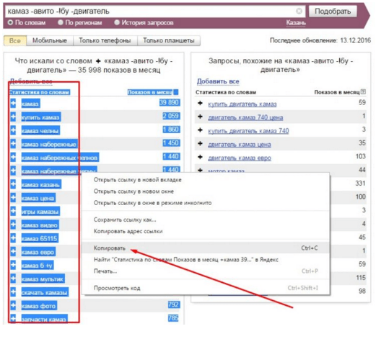The image size is (381, 339).
Task: Click into the keyword search input field
Action: pyautogui.click(x=151, y=11)
